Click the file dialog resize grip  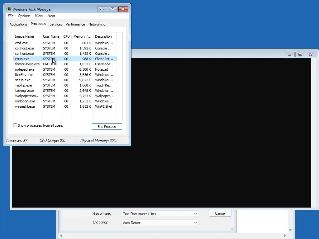[x=232, y=229]
